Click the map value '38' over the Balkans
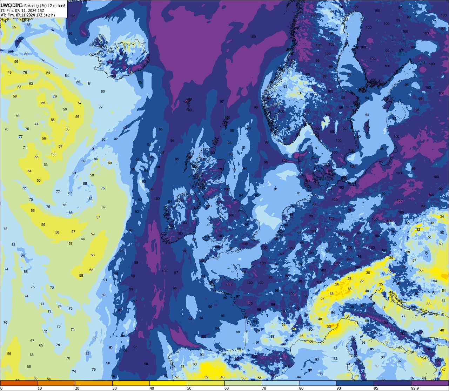Image resolution: width=449 pixels, height=391 pixels. pyautogui.click(x=428, y=304)
